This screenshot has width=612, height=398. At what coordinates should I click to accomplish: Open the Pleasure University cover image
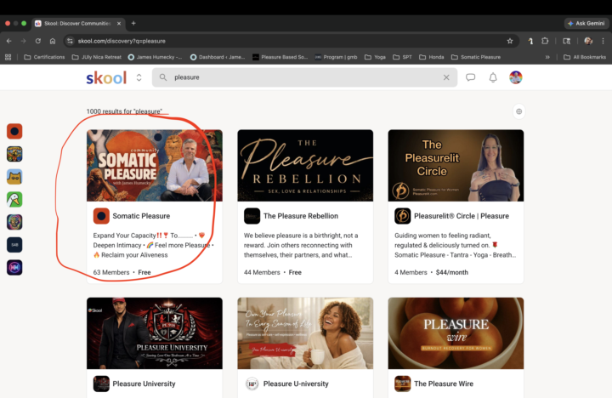point(155,333)
